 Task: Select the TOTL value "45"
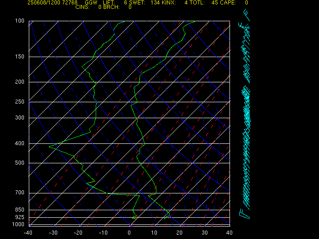click(x=214, y=3)
